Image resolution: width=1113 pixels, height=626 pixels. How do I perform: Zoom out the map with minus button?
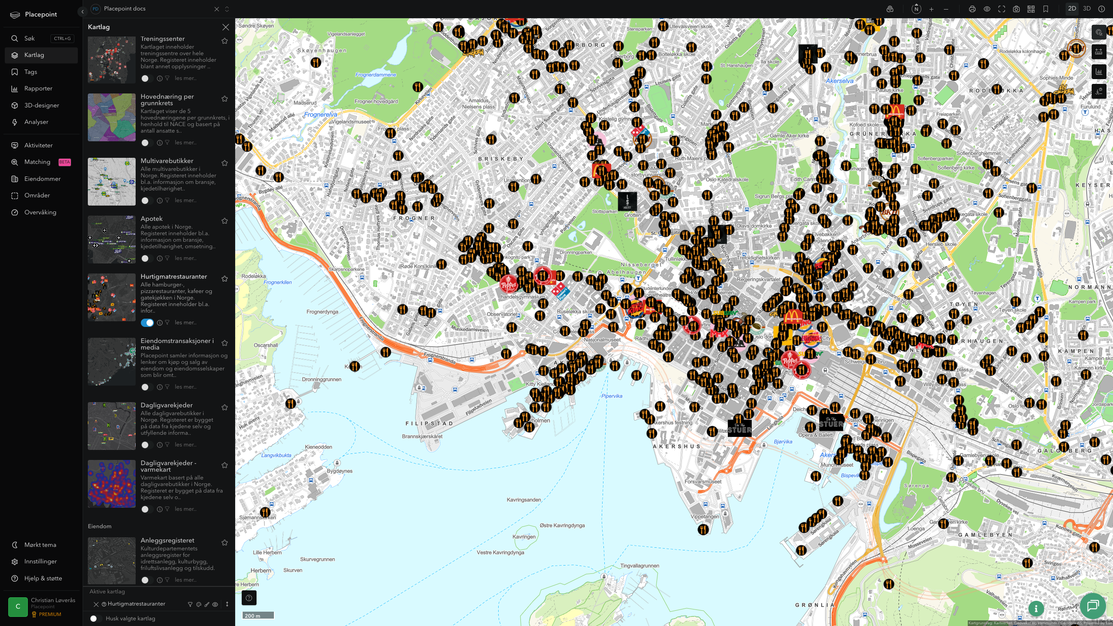point(946,9)
